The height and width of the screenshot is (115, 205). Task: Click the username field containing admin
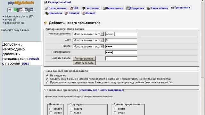click(121, 34)
